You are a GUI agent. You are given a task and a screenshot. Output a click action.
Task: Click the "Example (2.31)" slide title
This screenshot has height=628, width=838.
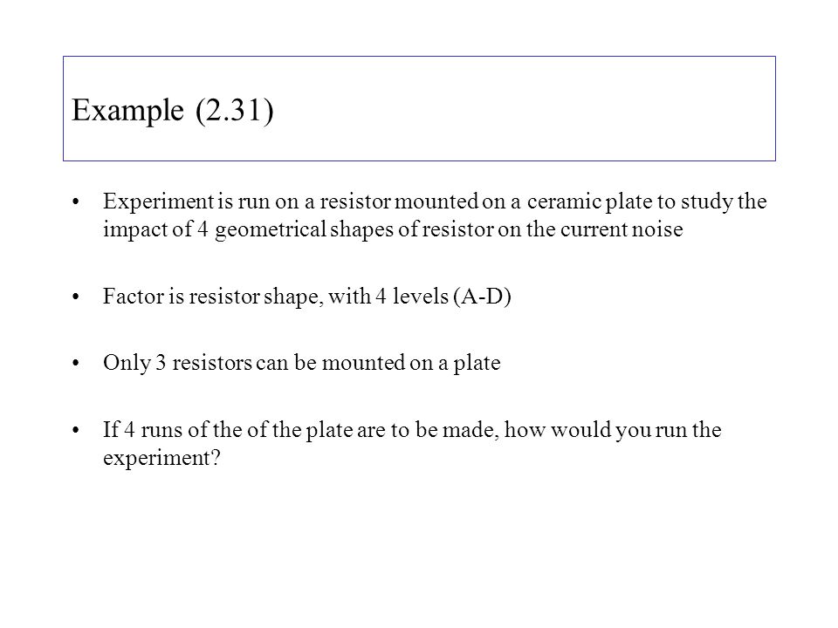(x=172, y=111)
